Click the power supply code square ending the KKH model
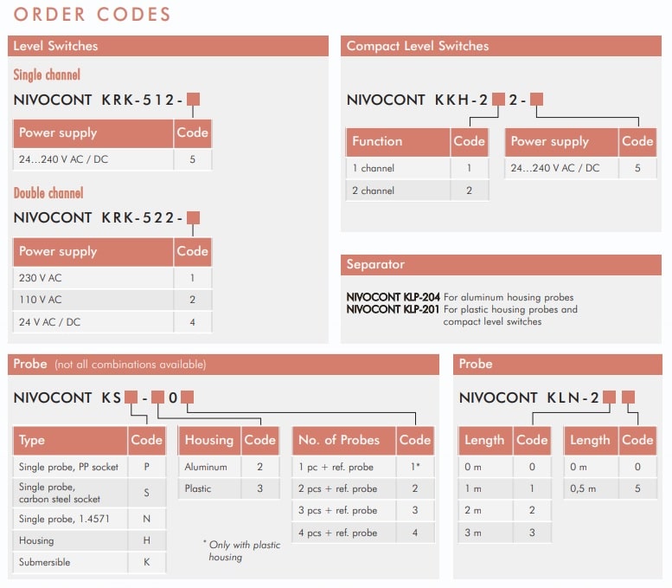The image size is (672, 588). click(536, 100)
